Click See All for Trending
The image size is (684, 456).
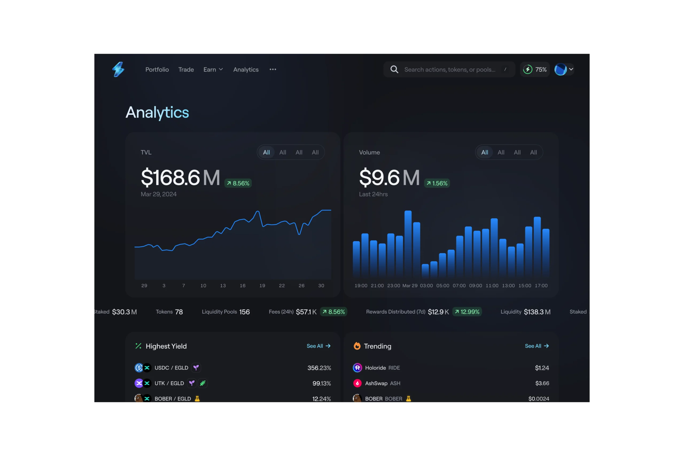[537, 346]
